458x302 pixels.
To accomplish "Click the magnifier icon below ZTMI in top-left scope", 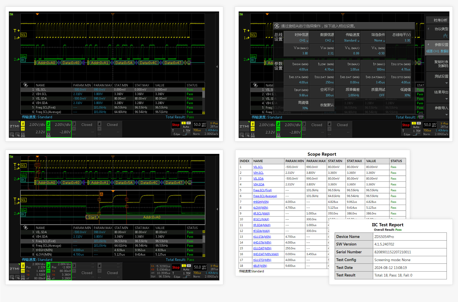I will [12, 135].
